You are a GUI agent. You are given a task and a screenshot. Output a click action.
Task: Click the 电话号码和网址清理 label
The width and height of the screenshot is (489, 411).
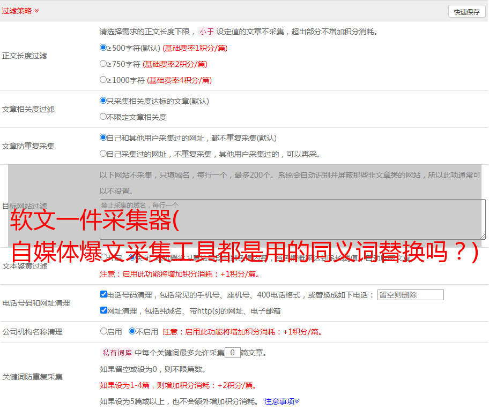36,303
